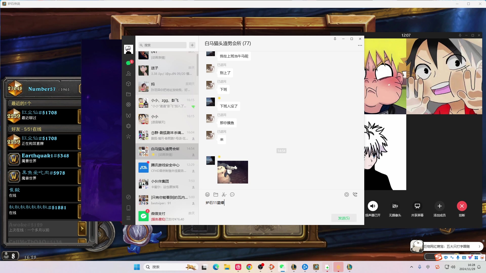The height and width of the screenshot is (273, 486).
Task: Click the screenshot scissors icon
Action: (x=224, y=194)
